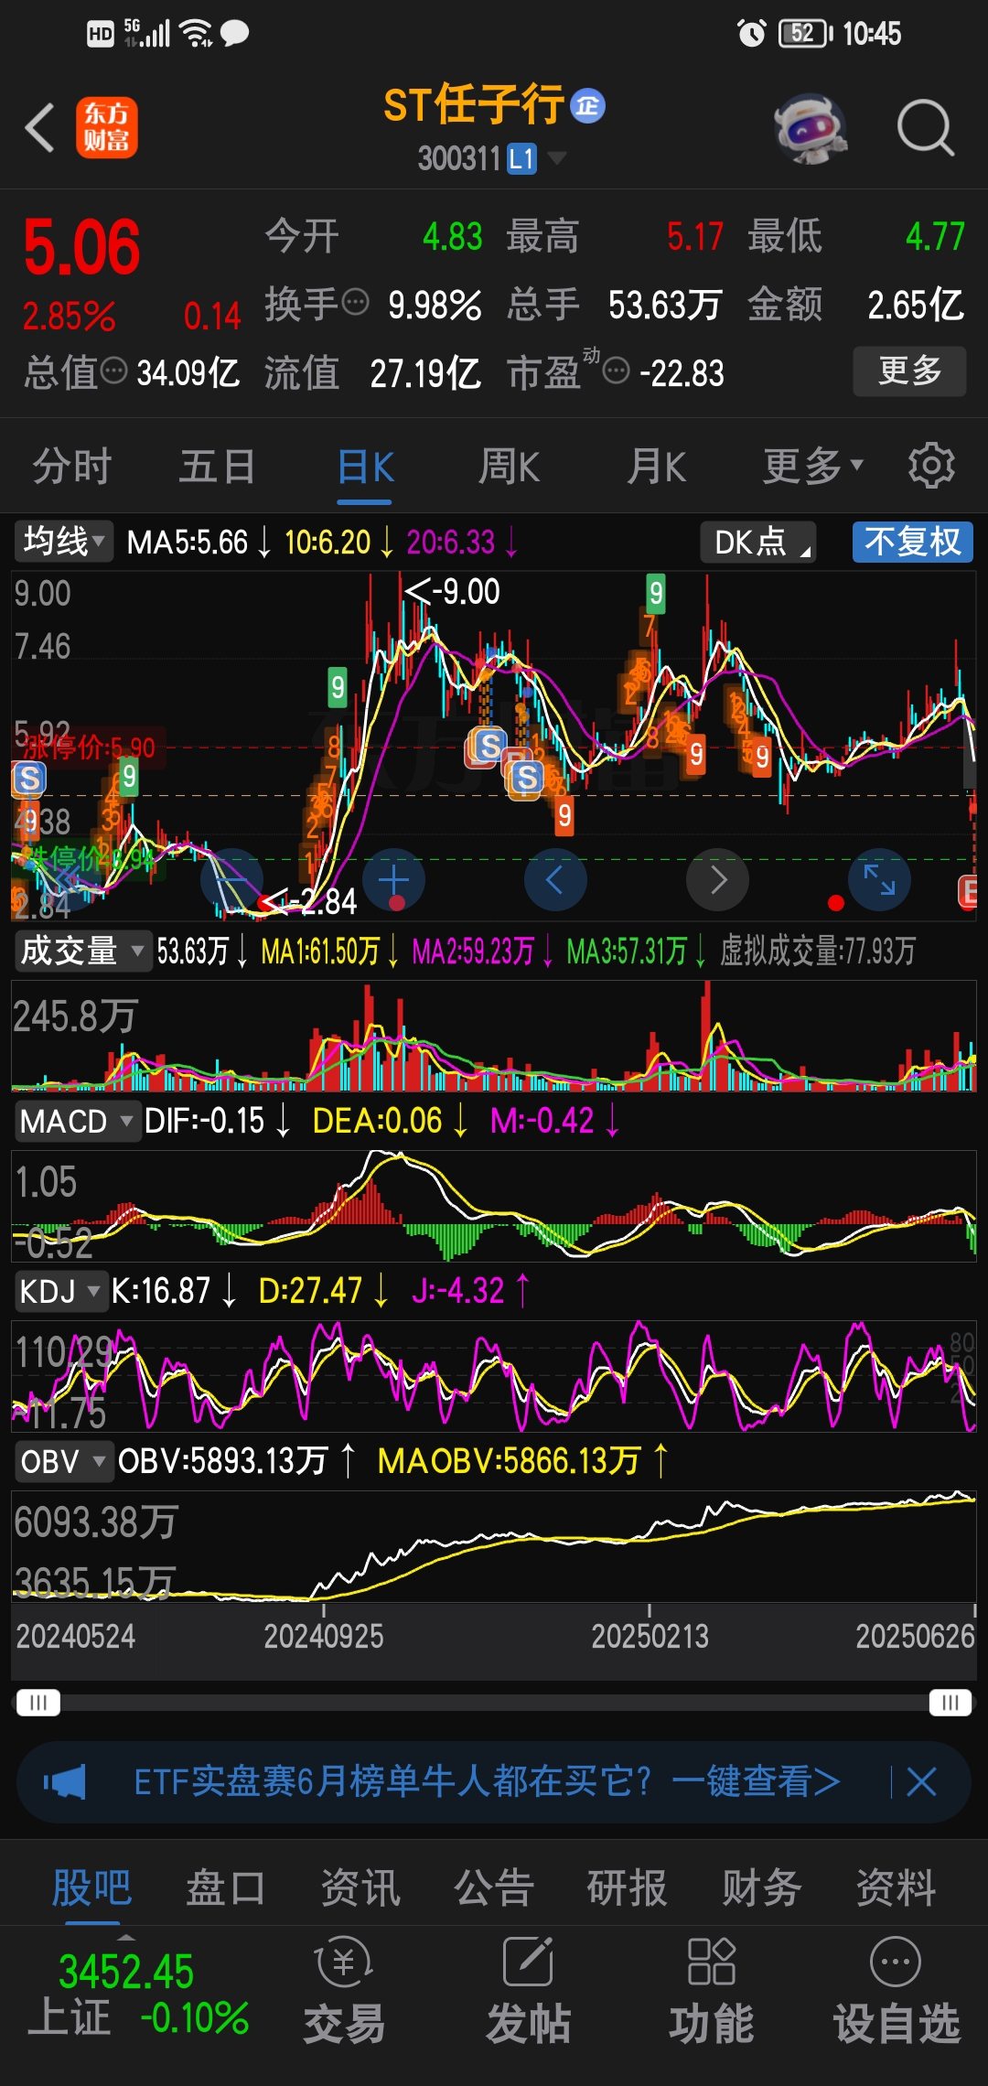Tap the OBV:5893.13万 value
Image resolution: width=988 pixels, height=2086 pixels.
click(223, 1461)
